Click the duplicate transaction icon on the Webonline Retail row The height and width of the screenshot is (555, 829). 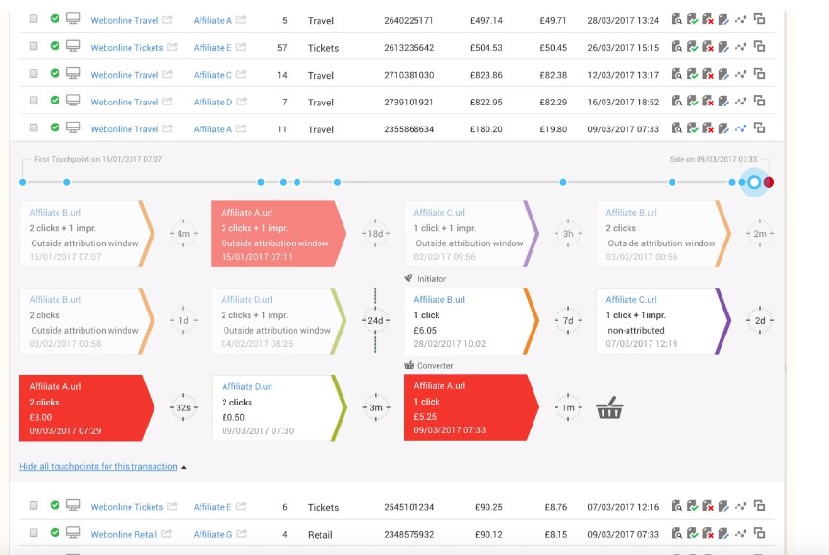761,535
